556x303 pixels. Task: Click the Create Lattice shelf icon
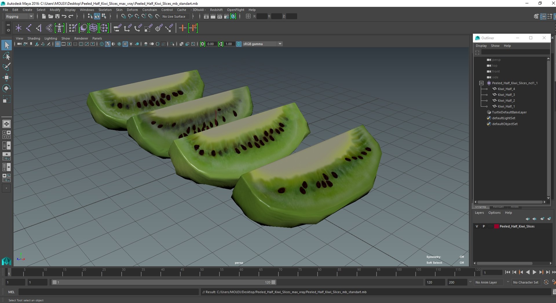93,28
